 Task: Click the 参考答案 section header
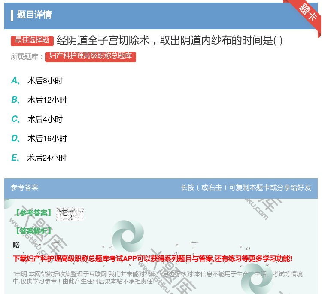click(x=24, y=188)
